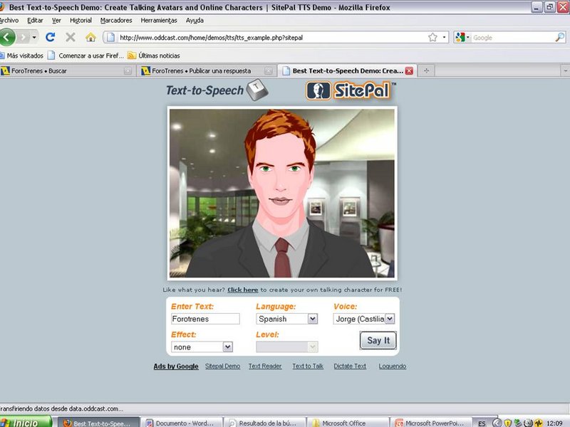Switch to Microsoft PowerPoint taskbar button
Screen dimensions: 570x427
(431, 423)
